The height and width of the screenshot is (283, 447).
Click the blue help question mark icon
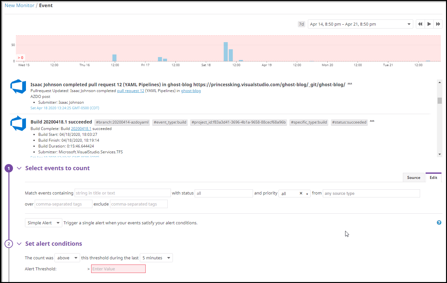[x=439, y=222]
